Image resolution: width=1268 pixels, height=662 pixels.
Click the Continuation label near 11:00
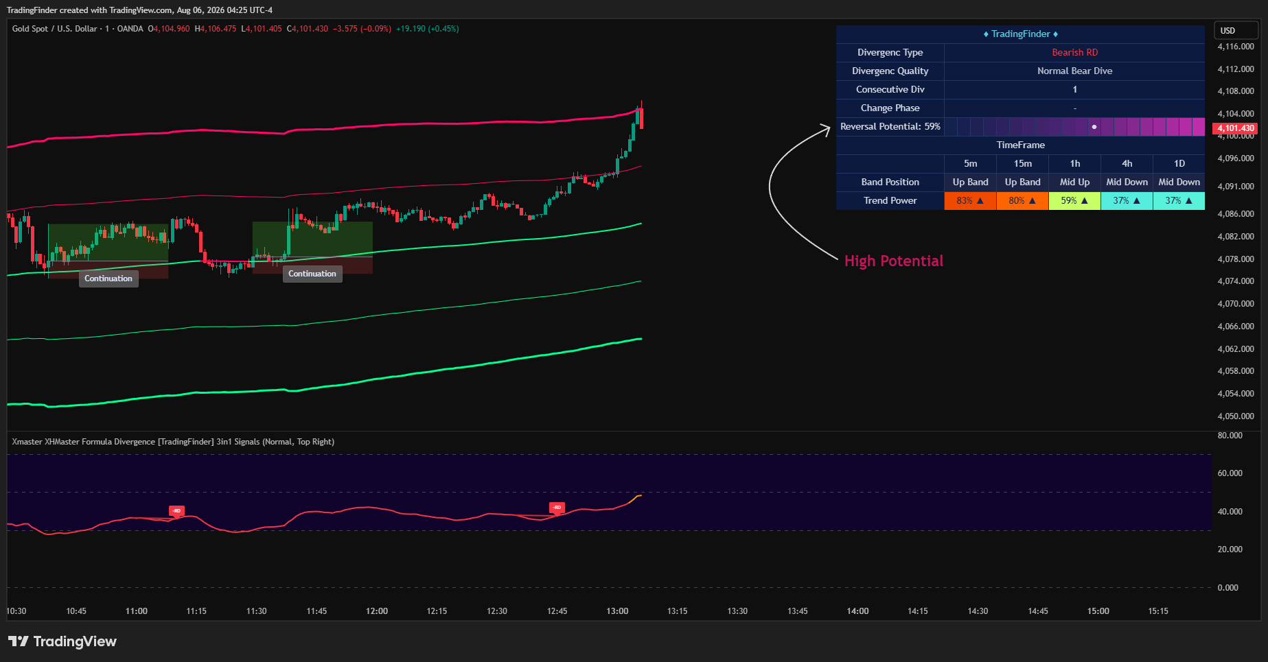tap(108, 279)
